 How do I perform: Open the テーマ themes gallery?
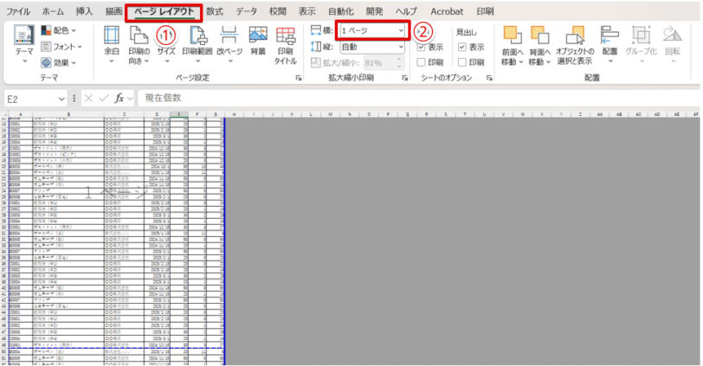pos(24,44)
